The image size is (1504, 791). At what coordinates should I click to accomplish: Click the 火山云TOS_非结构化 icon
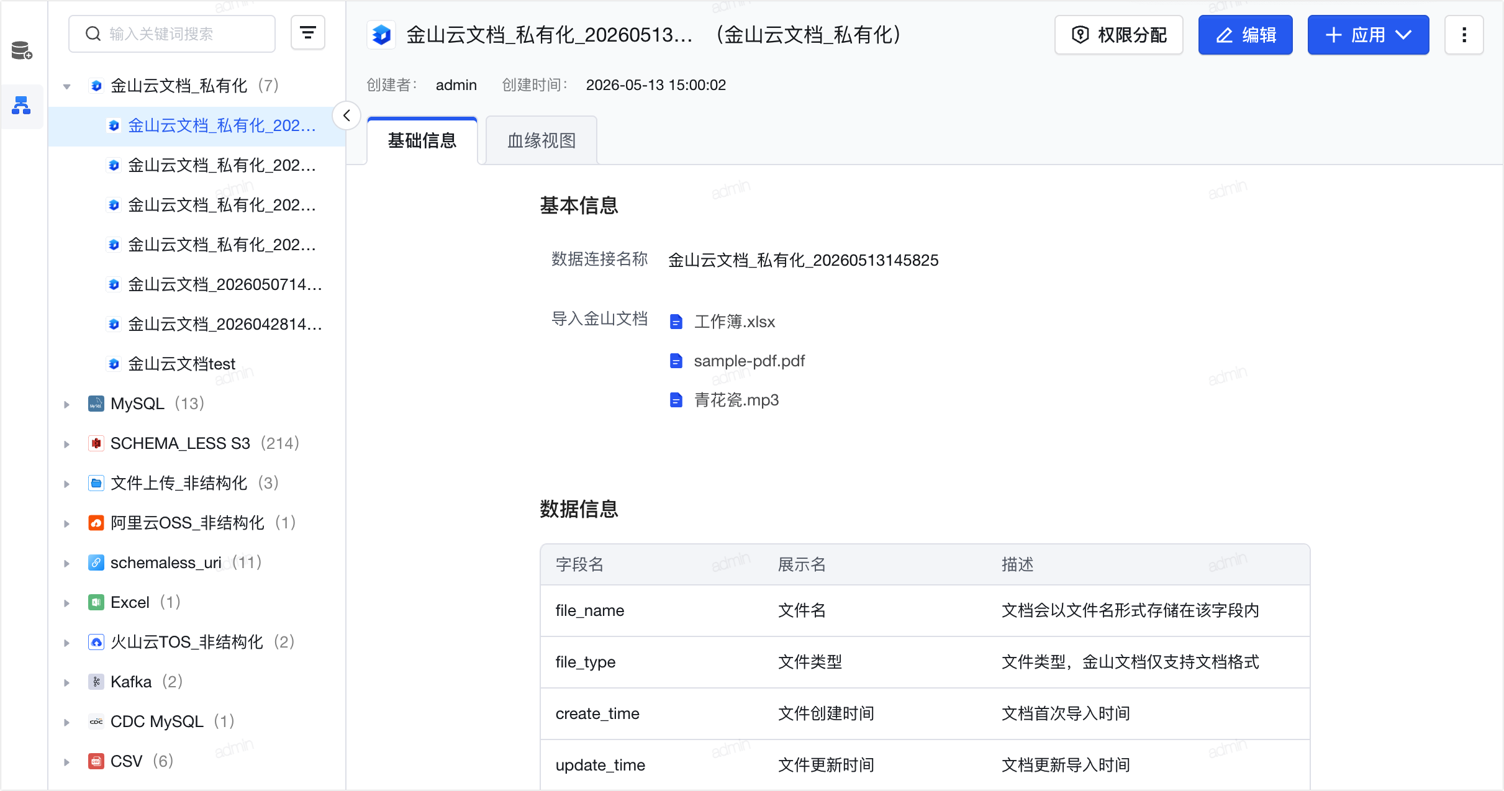pos(96,642)
